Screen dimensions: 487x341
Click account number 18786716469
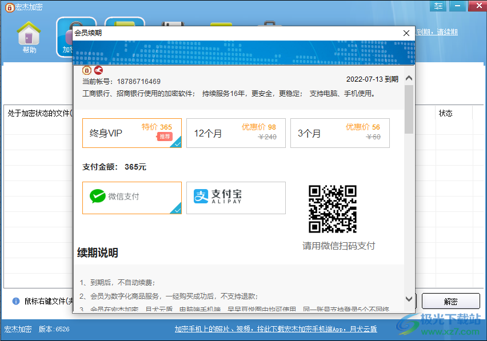138,82
